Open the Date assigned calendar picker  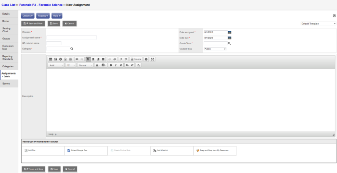[x=230, y=32]
